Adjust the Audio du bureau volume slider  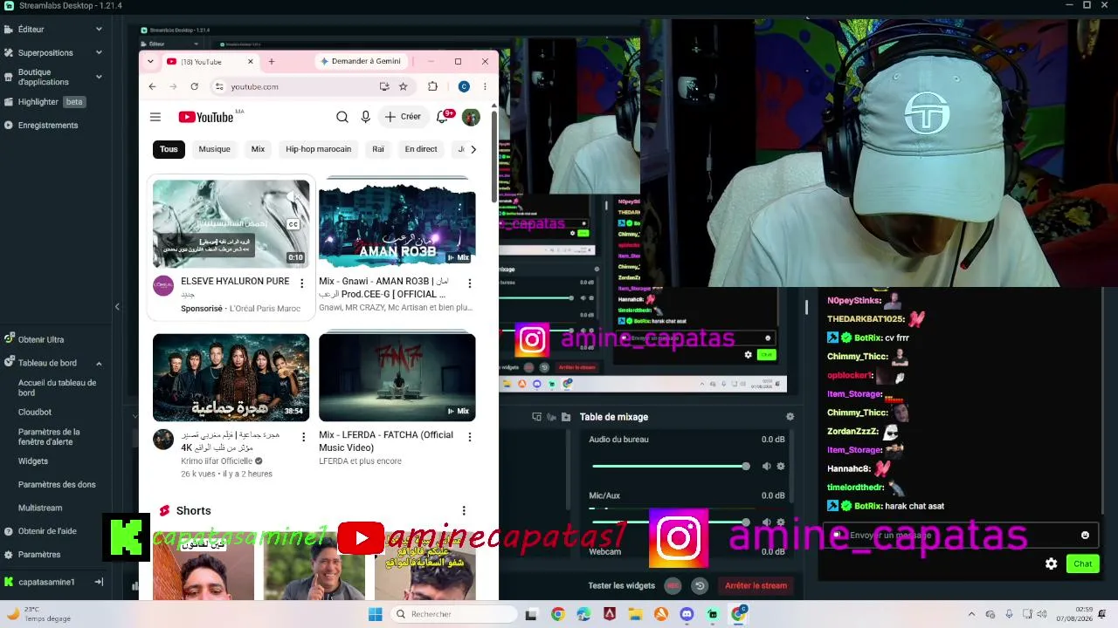[x=669, y=466]
